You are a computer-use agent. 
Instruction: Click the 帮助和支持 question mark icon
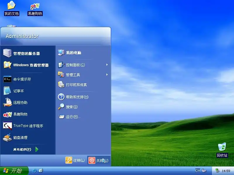click(x=61, y=97)
